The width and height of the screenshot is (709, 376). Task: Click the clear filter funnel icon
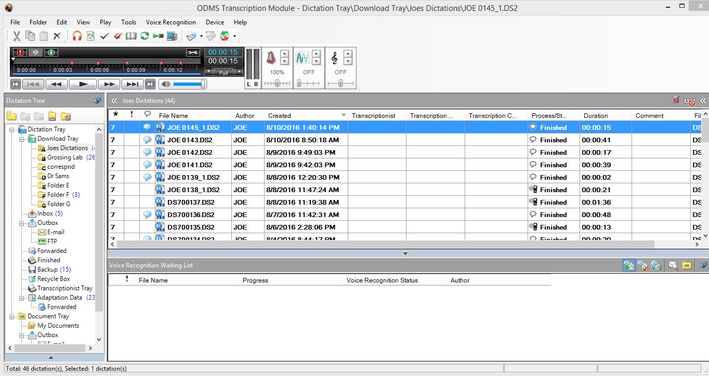pos(676,101)
